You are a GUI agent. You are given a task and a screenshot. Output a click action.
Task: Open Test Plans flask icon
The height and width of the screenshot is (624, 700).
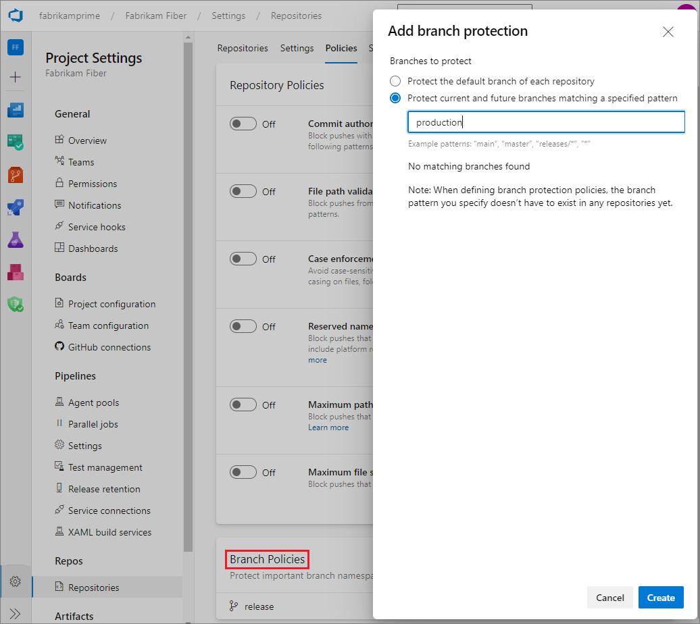click(16, 239)
